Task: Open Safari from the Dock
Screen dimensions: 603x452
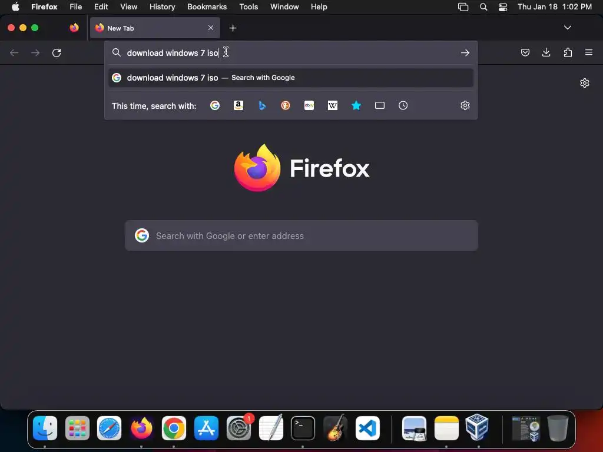Action: tap(109, 428)
